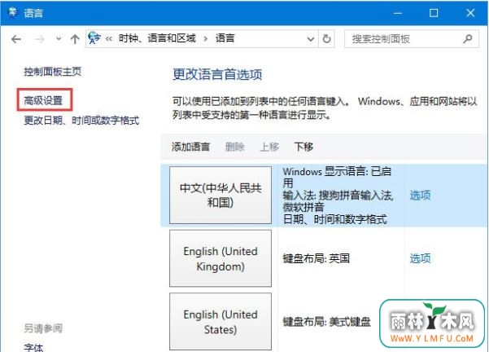
Task: Select the English (United Kingdom) language tile
Action: [220, 258]
